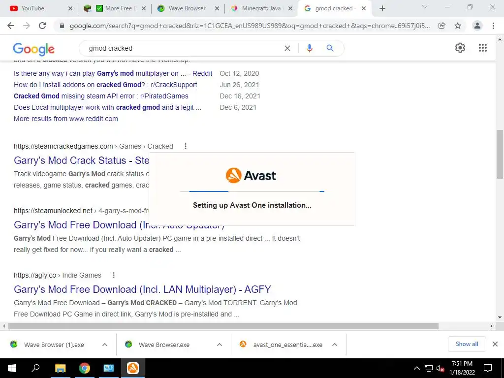Viewport: 504px width, 378px height.
Task: Click the Avast logo in the installer
Action: click(x=251, y=176)
